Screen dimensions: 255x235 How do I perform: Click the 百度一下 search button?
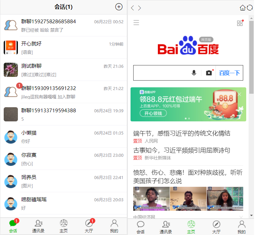point(230,73)
